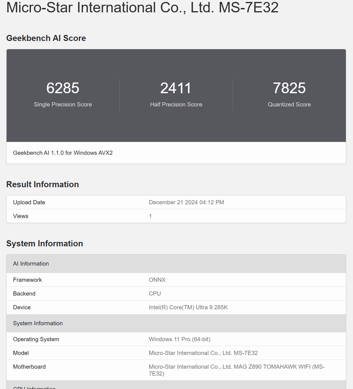
Task: Click the Quantized Score value 7825
Action: (289, 88)
